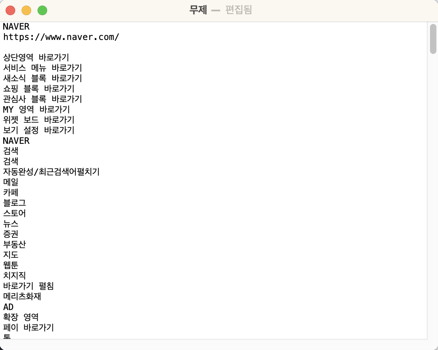Click the green fullscreen window button

click(x=42, y=11)
